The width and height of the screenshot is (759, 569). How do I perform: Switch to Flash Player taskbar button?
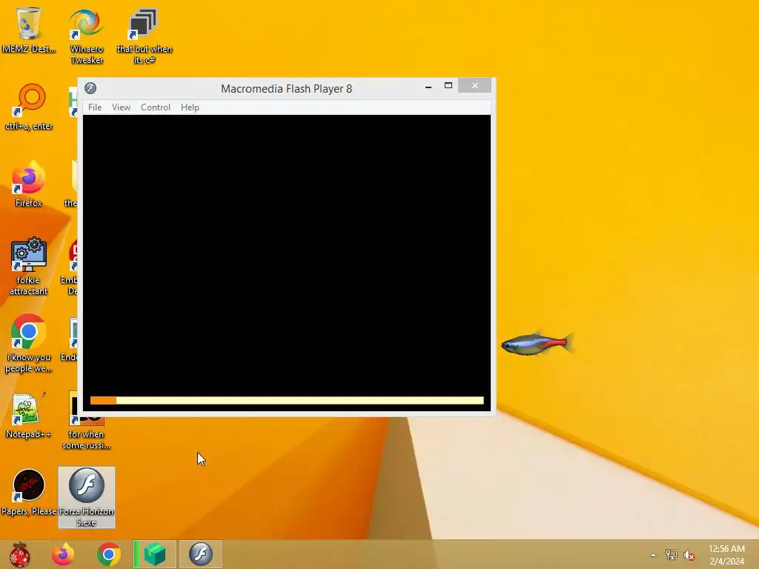[201, 554]
